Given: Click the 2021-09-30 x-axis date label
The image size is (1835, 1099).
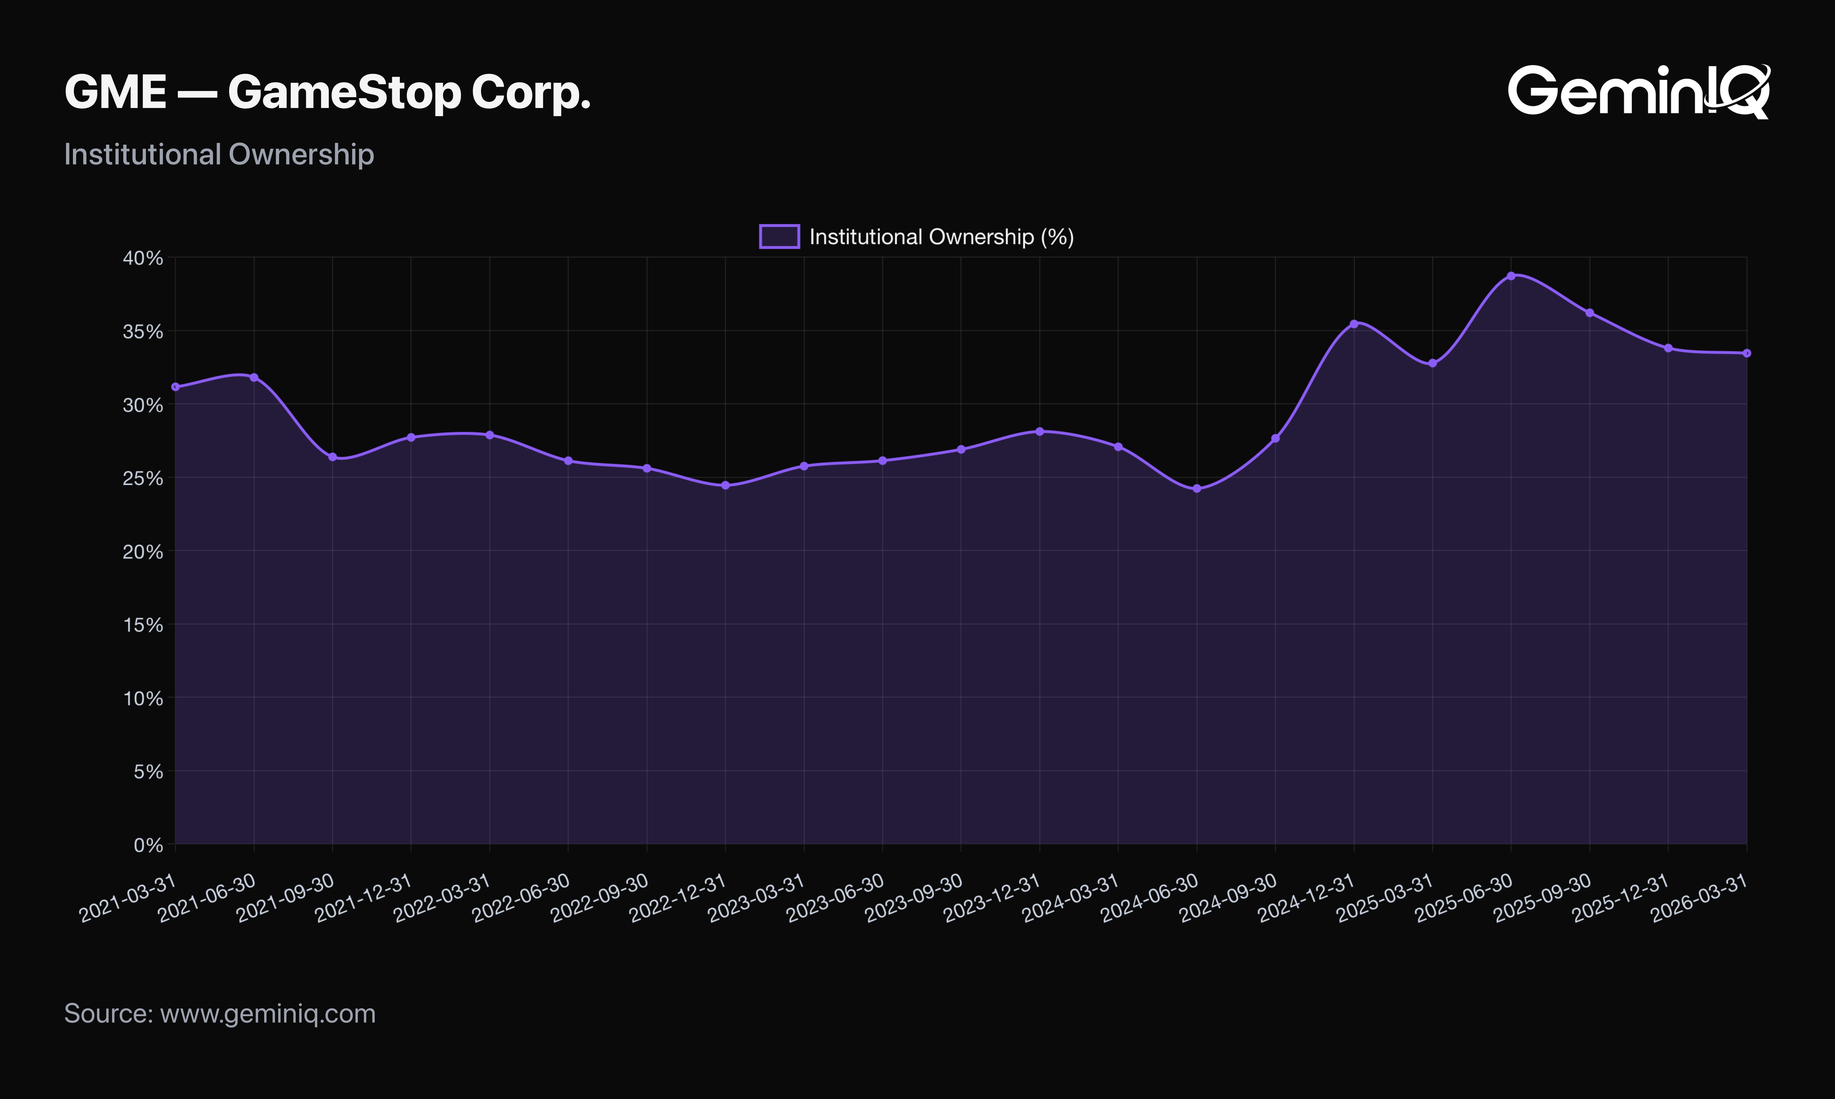Looking at the screenshot, I should (285, 898).
